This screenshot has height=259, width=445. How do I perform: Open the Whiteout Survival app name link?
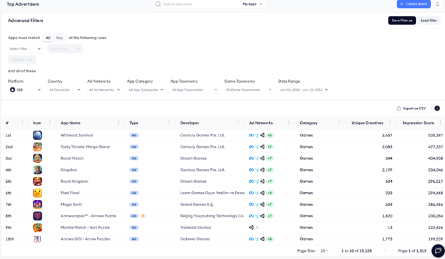(x=76, y=135)
